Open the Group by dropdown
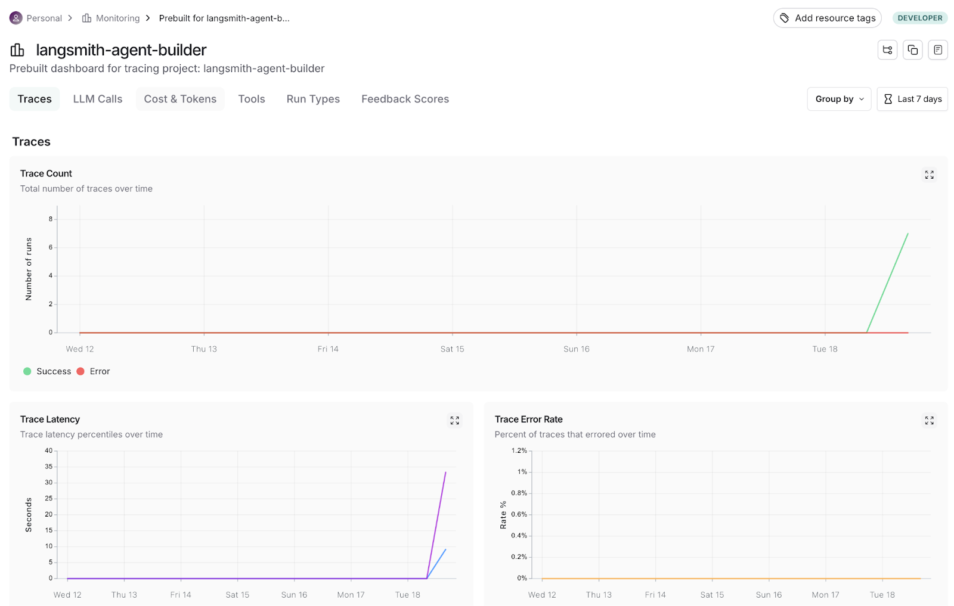Screen dimensions: 954x606 [839, 99]
